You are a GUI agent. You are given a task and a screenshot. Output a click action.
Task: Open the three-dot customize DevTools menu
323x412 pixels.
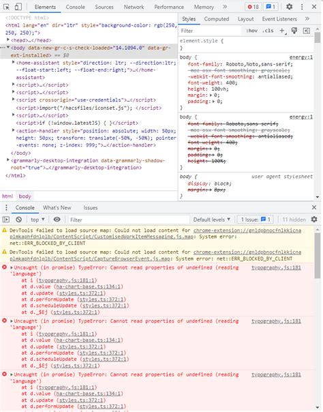point(302,7)
